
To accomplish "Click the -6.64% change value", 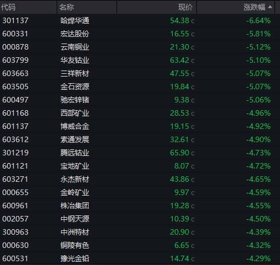I will point(258,20).
